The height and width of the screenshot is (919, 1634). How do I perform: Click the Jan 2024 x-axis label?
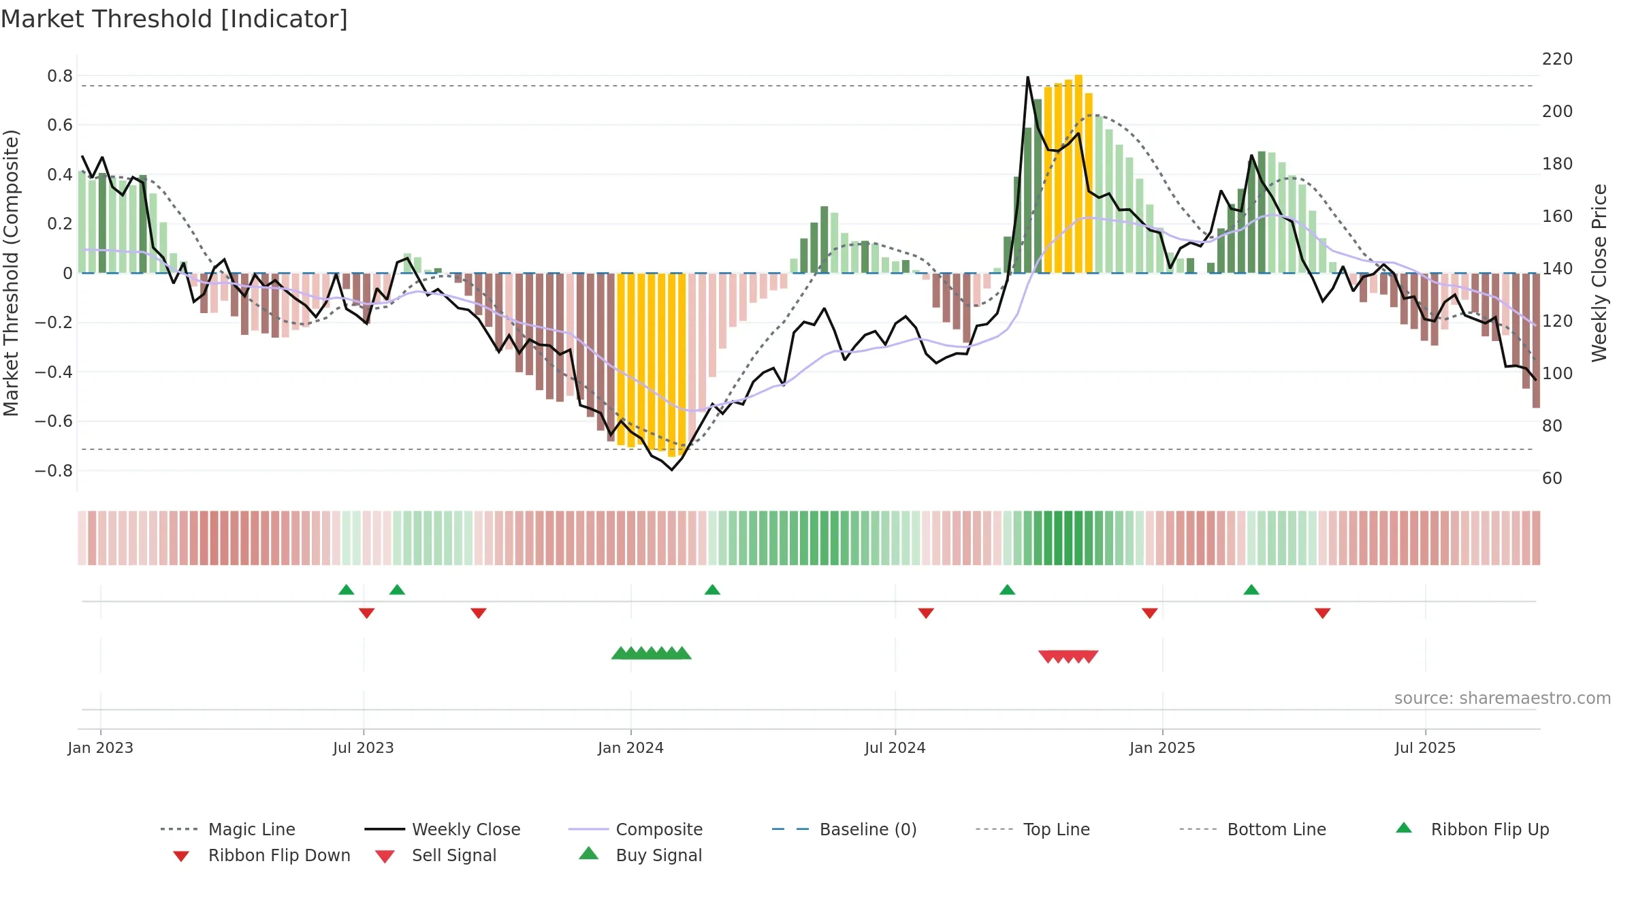631,748
